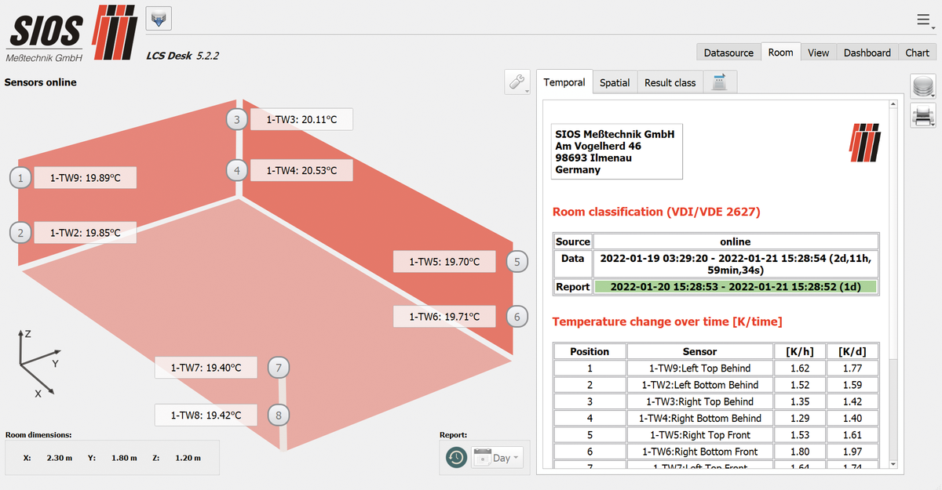Screen dimensions: 942x490
Task: Click the report history clock icon
Action: [456, 458]
